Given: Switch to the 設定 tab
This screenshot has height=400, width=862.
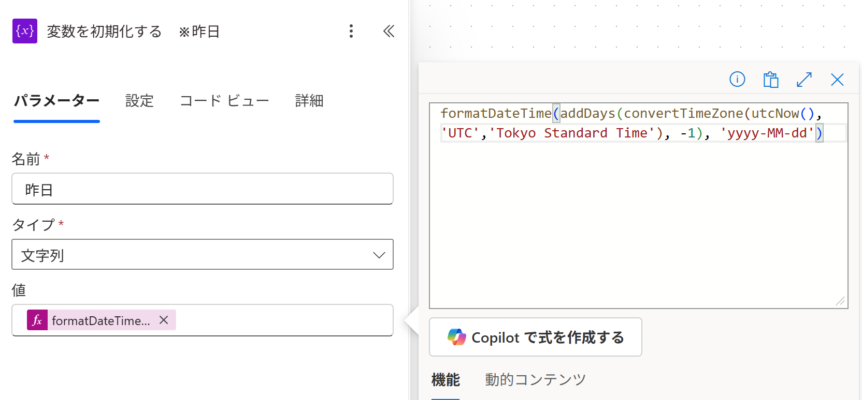Looking at the screenshot, I should coord(139,101).
